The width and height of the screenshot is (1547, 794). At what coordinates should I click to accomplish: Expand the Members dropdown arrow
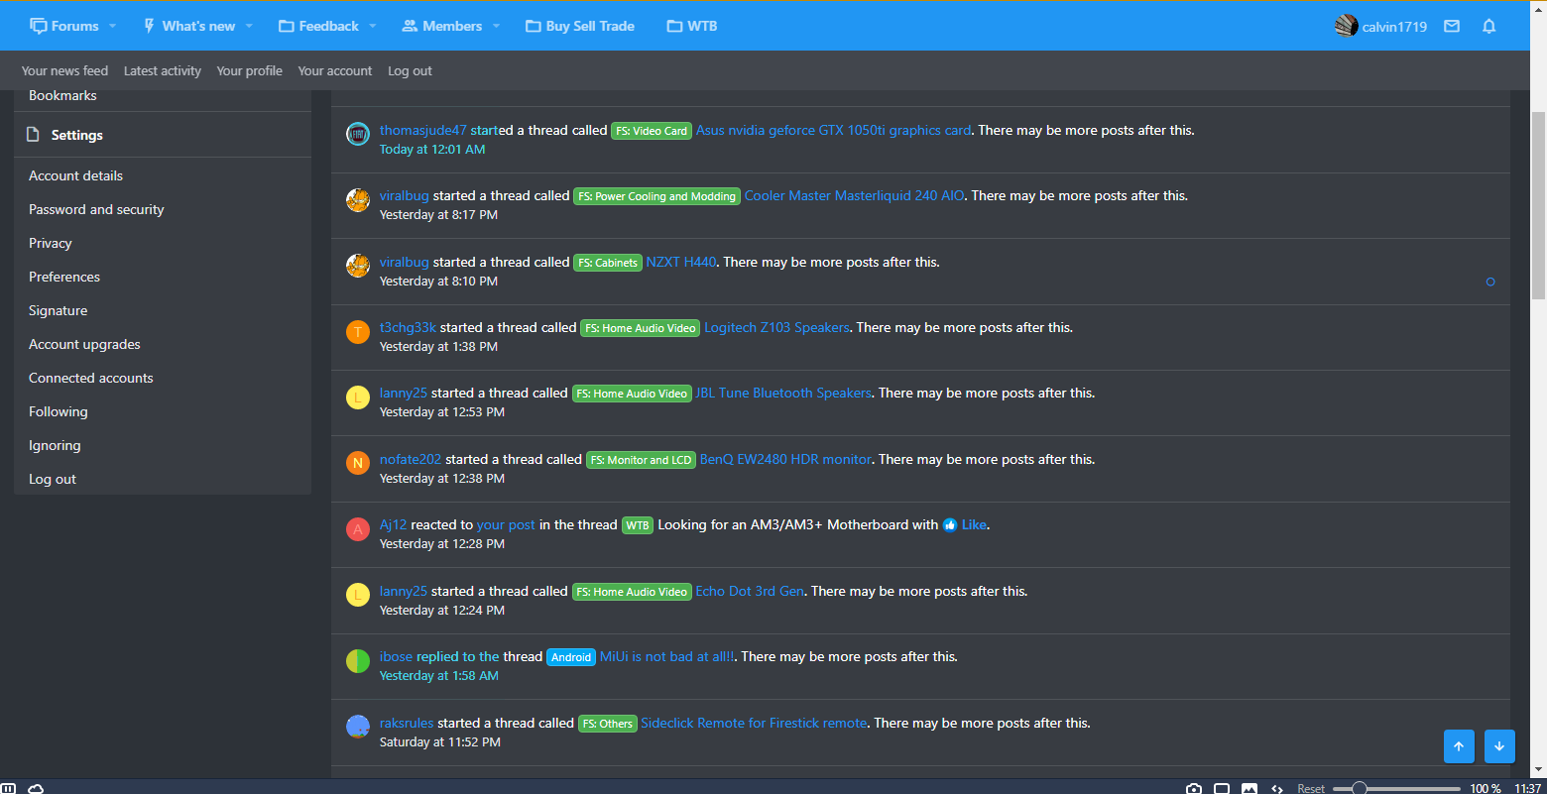tap(496, 27)
